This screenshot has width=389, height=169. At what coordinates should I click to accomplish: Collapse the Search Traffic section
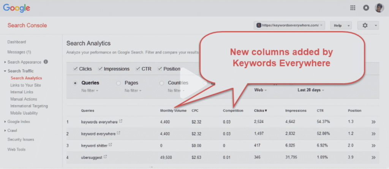click(5, 71)
